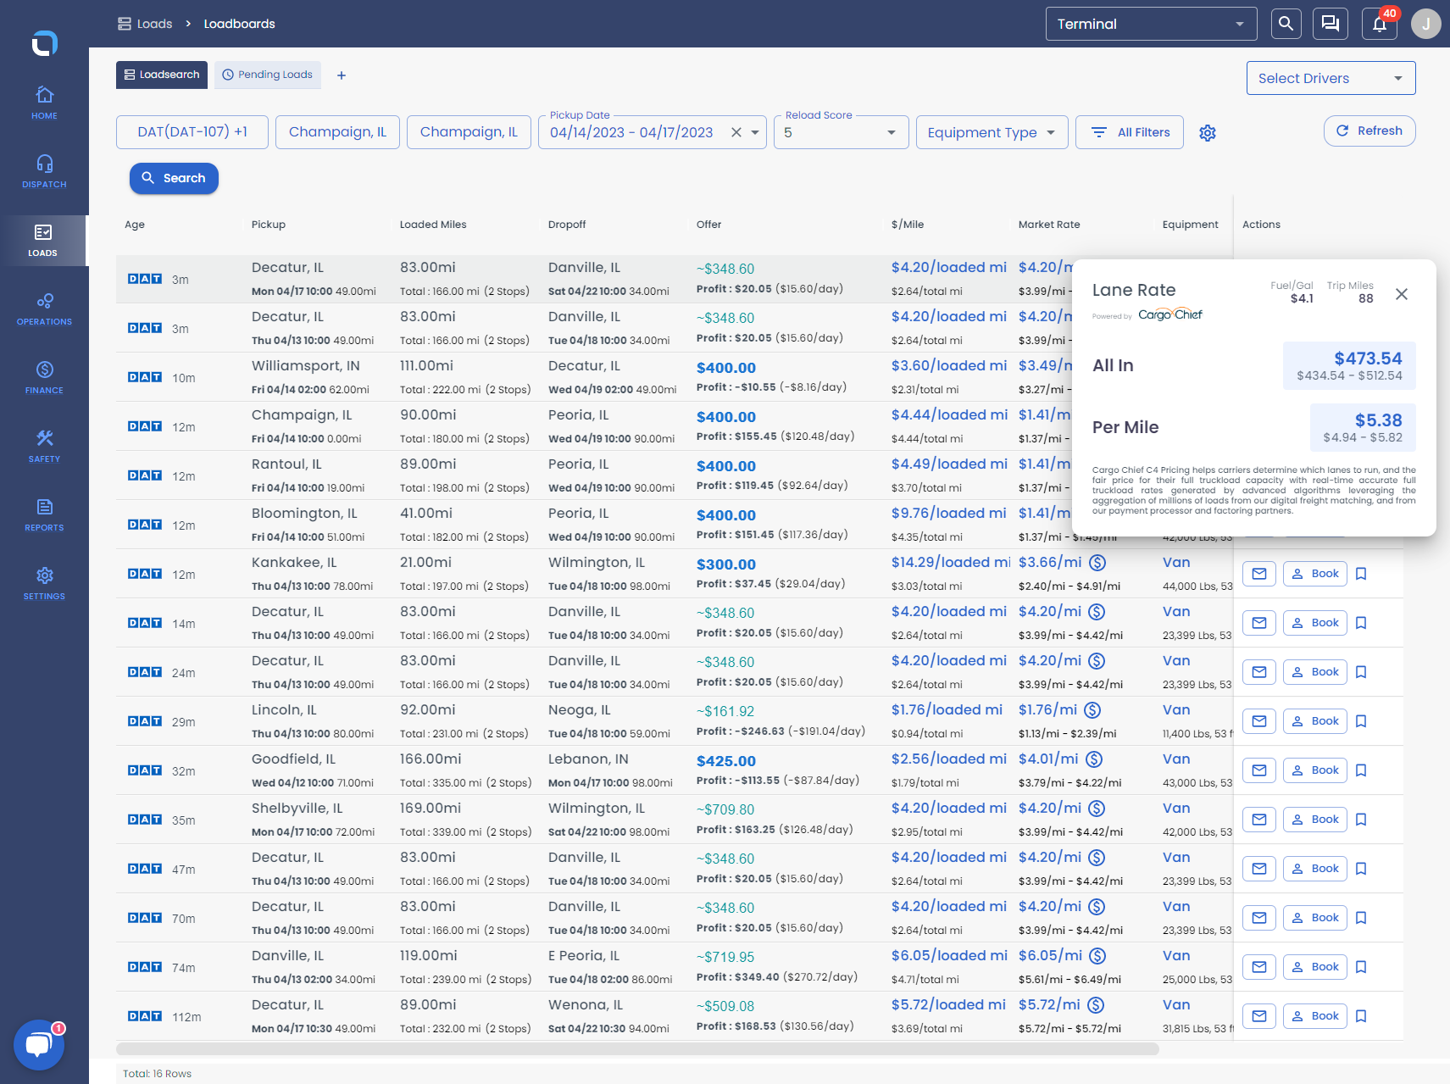Open the chat messages icon in header
The image size is (1450, 1084).
(x=1331, y=24)
